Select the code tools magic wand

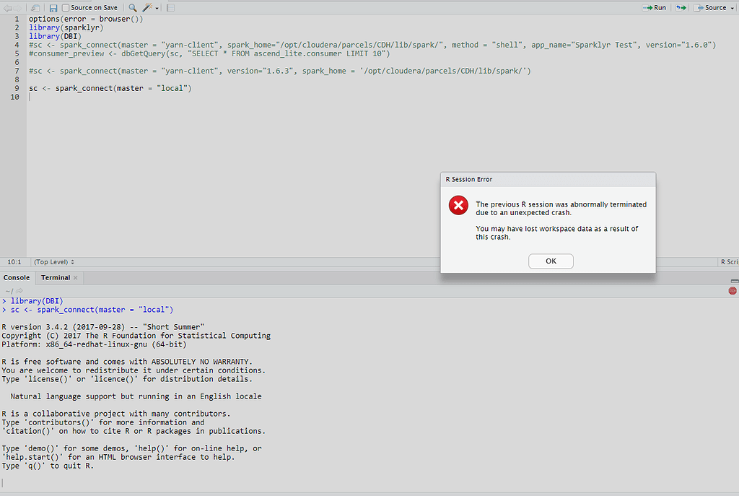[147, 7]
